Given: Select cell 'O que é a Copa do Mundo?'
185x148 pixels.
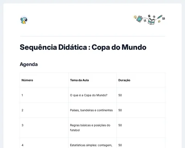Looking at the screenshot, I should pyautogui.click(x=89, y=95).
